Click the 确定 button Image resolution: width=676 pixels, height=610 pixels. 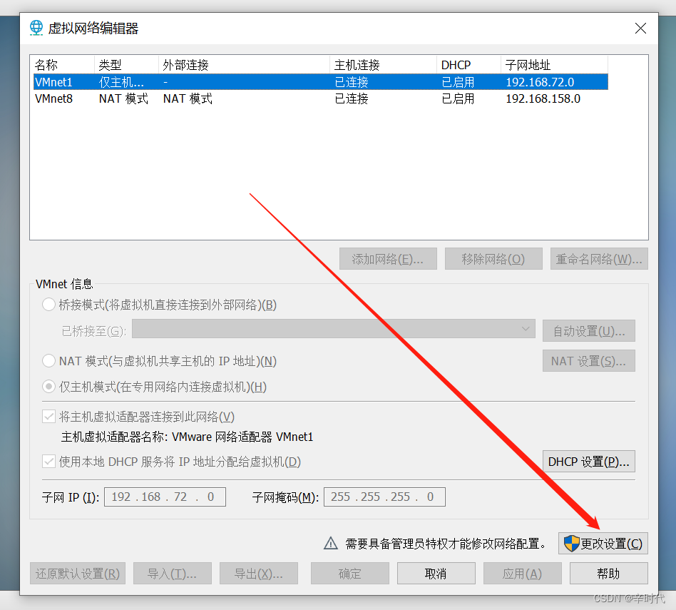[x=350, y=574]
